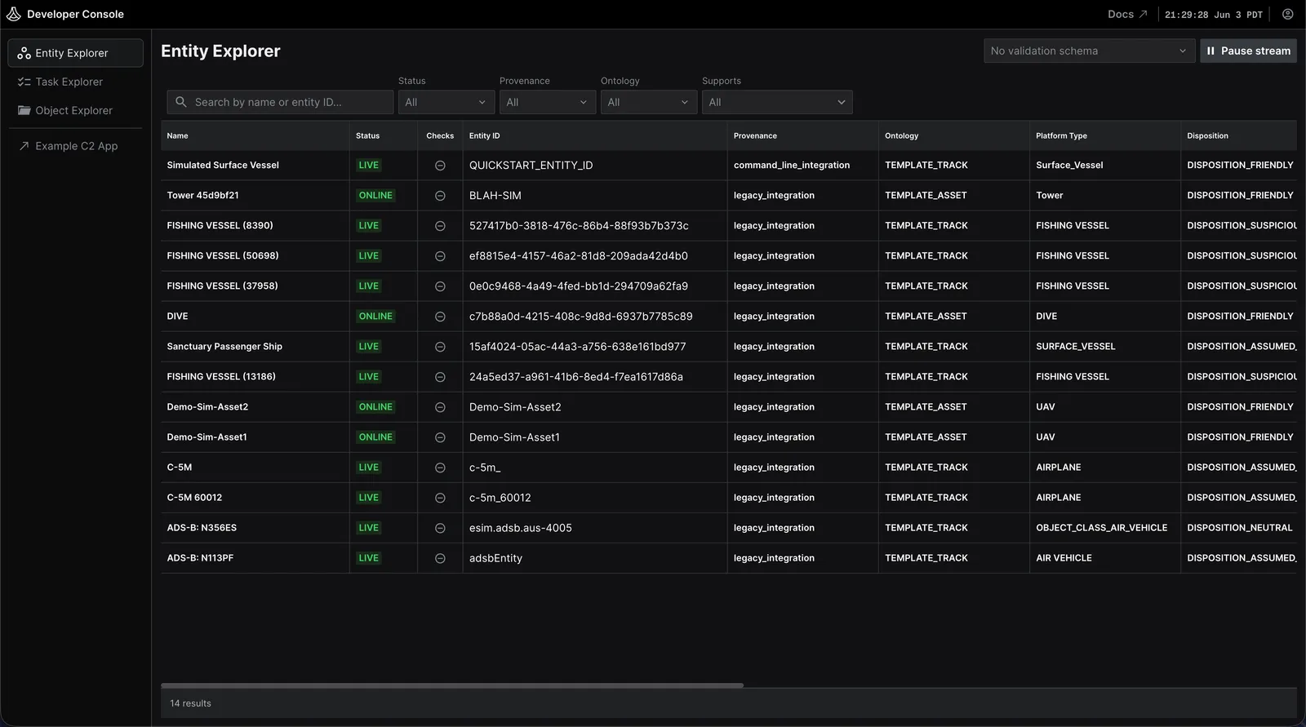Open checks icon for Tower 45d9bf21
This screenshot has width=1306, height=727.
click(440, 196)
